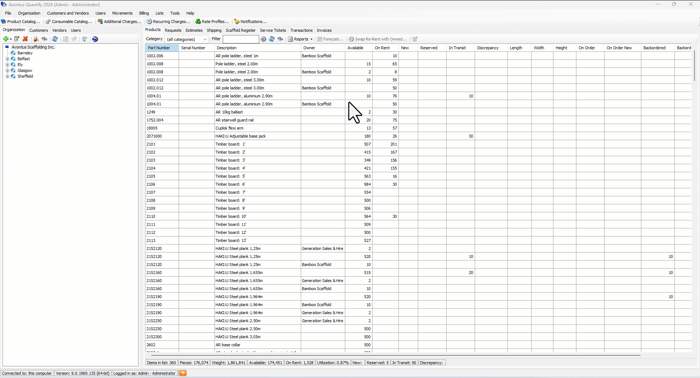Select the AR base collar row

pos(418,345)
